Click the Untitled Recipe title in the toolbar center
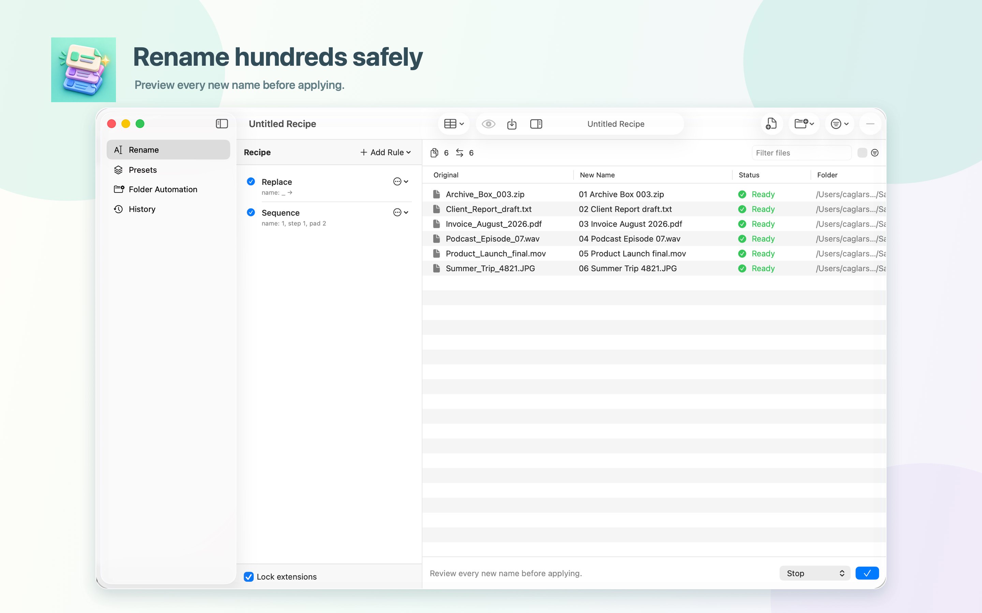 pos(615,124)
